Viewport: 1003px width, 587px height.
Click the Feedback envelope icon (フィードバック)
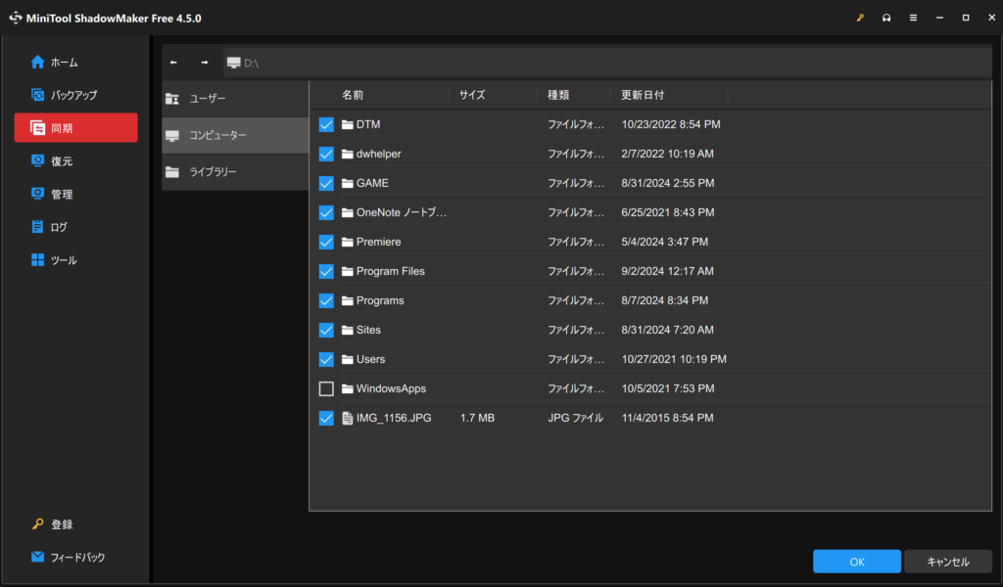(38, 557)
